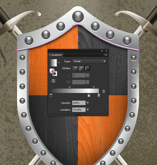Click the panel cycle arrows beside Gradient title
157x165 pixels.
(x=50, y=55)
